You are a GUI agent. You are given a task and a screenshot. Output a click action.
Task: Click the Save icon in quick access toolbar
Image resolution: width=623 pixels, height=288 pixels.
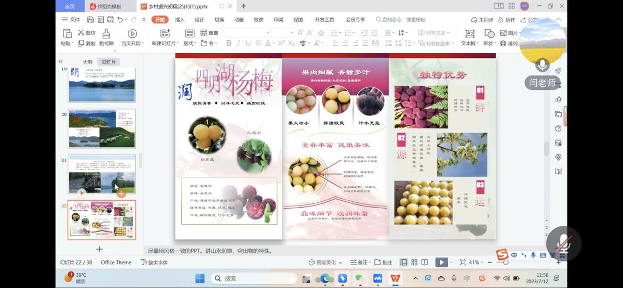click(x=91, y=20)
